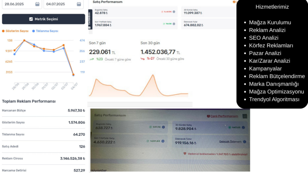This screenshot has height=173, width=308.
Task: Click the Hizmetlerimiz heading
Action: click(x=272, y=7)
